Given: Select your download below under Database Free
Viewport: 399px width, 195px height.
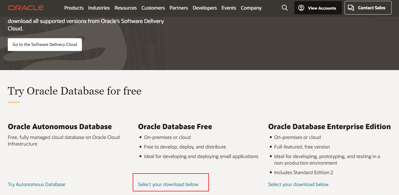Looking at the screenshot, I should (168, 185).
